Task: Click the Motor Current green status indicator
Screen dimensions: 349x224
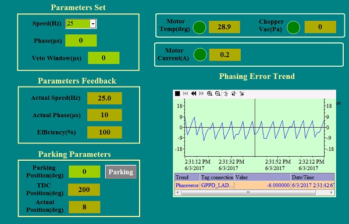Action: click(x=200, y=55)
